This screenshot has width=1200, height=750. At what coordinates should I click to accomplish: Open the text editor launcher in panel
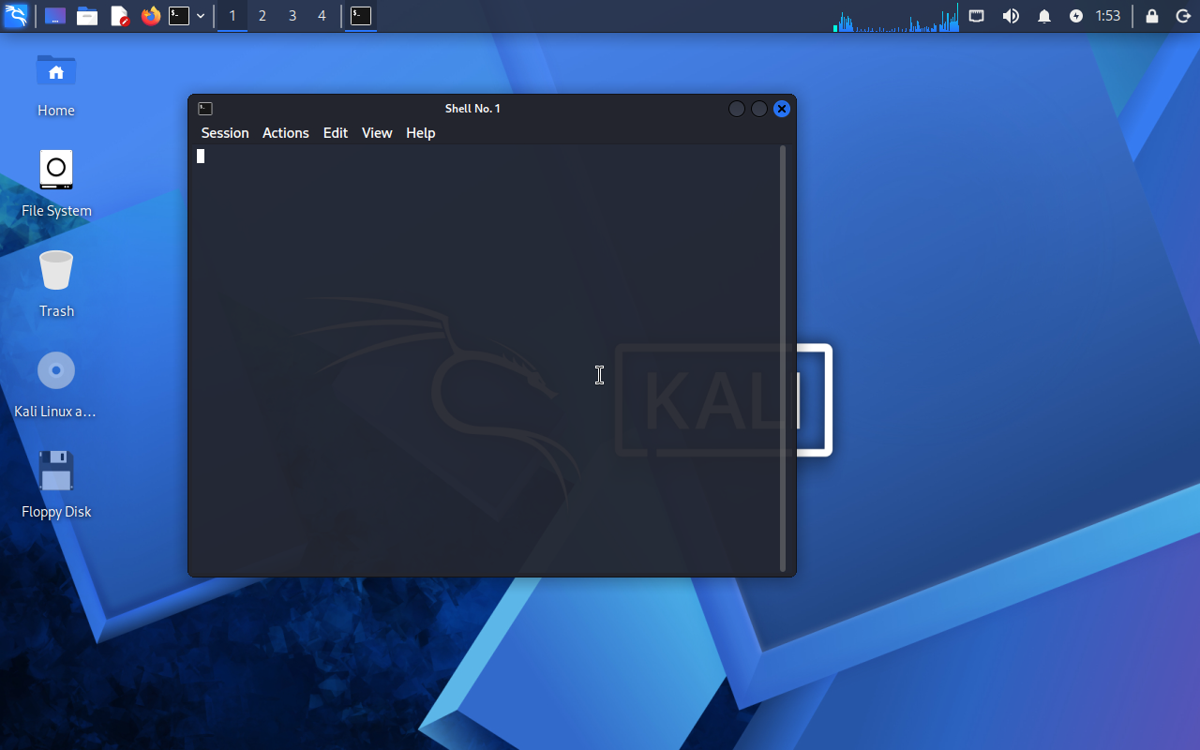point(119,16)
